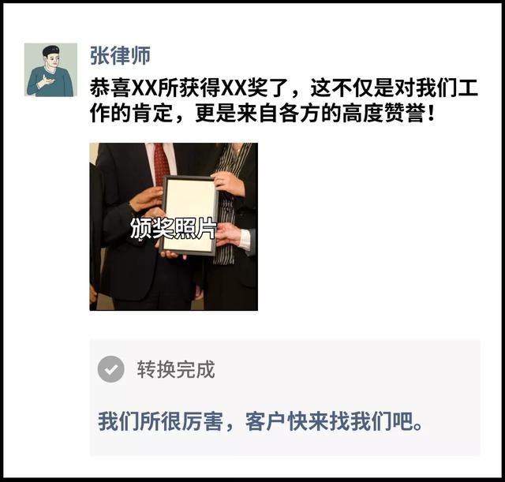Click the words 客户快来找我们吧 in the result

[x=333, y=421]
